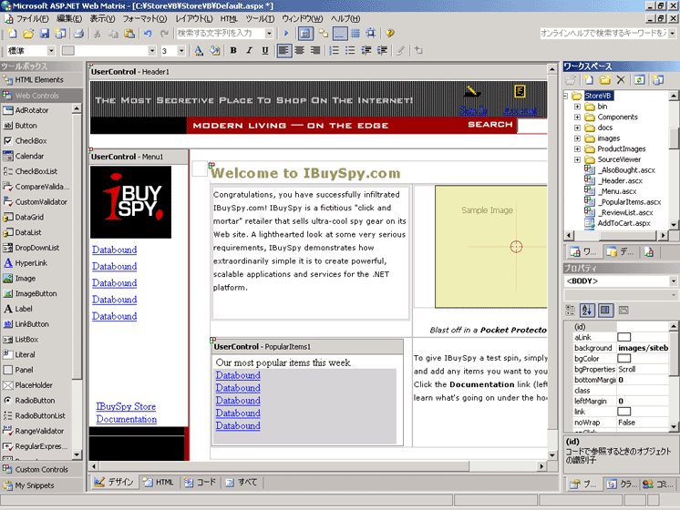Click the IBuySpy Store link

coord(126,406)
